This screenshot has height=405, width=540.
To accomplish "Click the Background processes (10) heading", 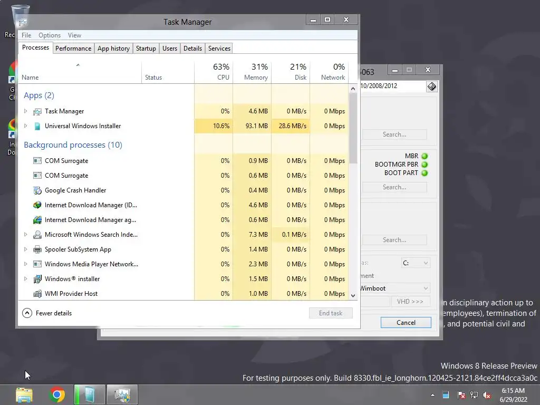I will pyautogui.click(x=73, y=145).
